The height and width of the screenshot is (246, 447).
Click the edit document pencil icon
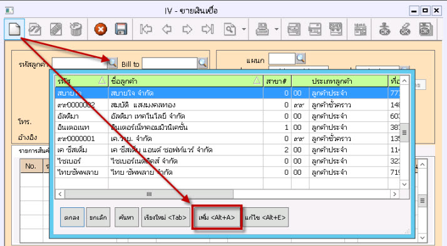[x=35, y=29]
